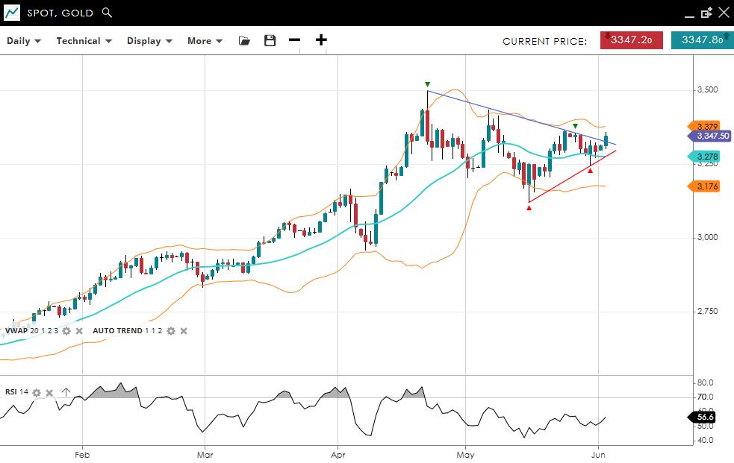Remove the VWAP indicator
Image resolution: width=734 pixels, height=463 pixels.
(79, 331)
